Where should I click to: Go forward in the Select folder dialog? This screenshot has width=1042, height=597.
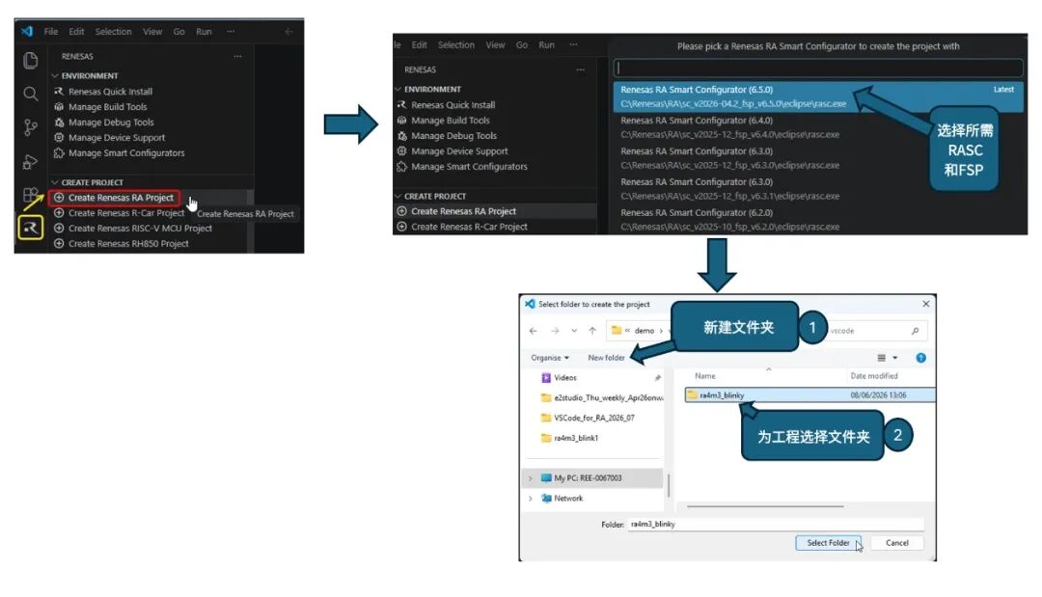pos(555,331)
